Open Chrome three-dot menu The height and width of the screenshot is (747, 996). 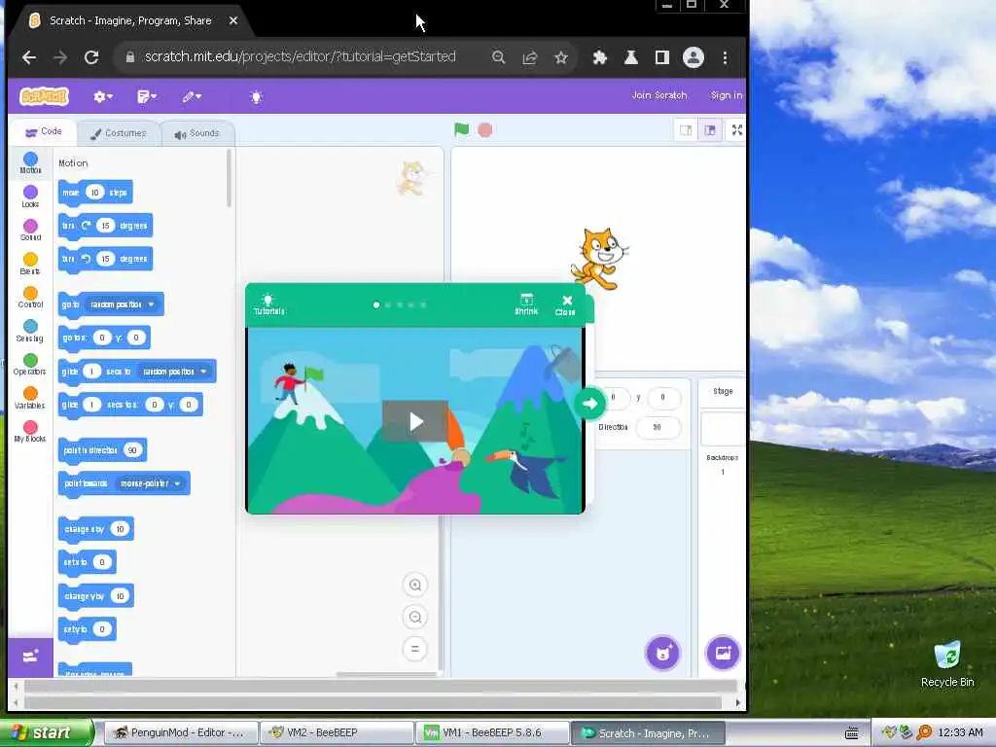pyautogui.click(x=725, y=57)
